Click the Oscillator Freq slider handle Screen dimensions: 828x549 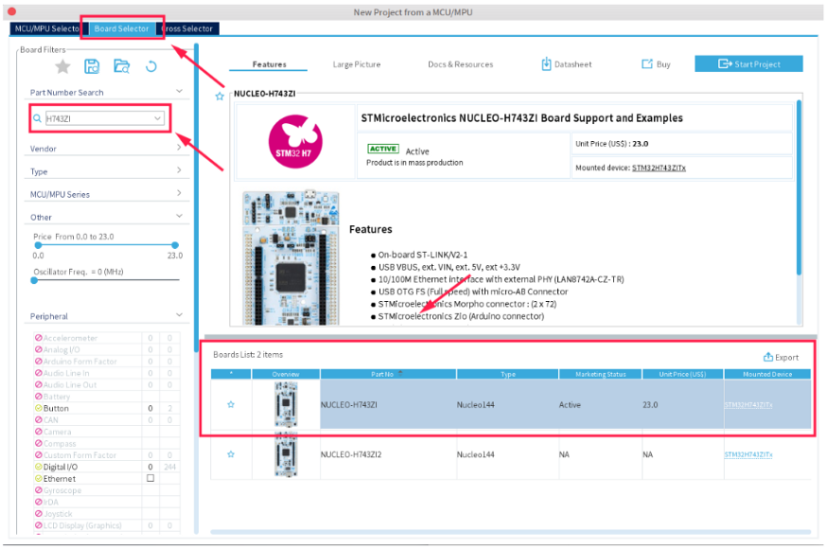coord(34,280)
